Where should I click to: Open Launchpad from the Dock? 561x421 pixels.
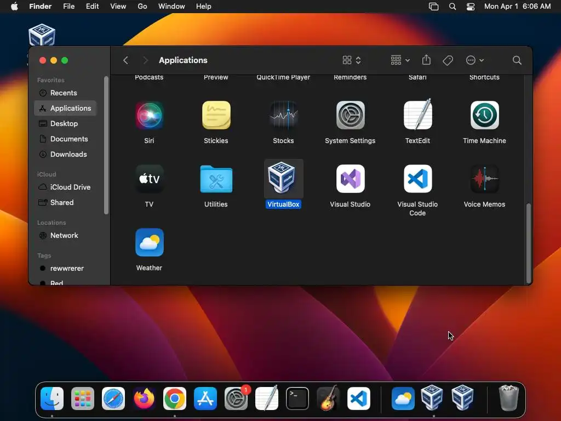[x=83, y=399]
